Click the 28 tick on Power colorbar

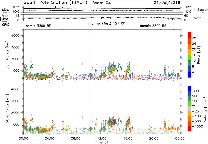pyautogui.click(x=194, y=38)
